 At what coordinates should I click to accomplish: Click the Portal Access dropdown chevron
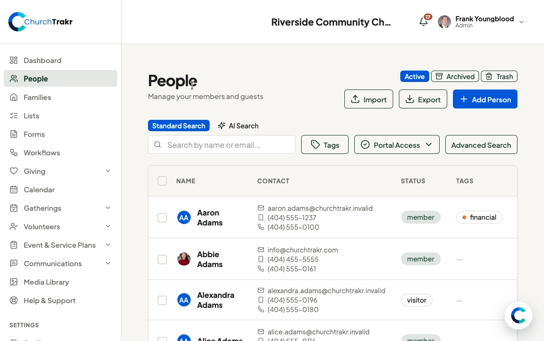click(429, 144)
